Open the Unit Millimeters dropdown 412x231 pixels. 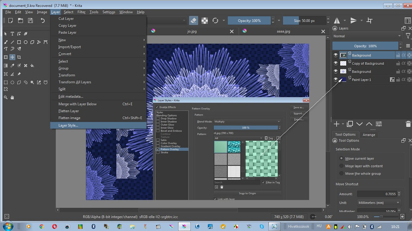pos(379,203)
